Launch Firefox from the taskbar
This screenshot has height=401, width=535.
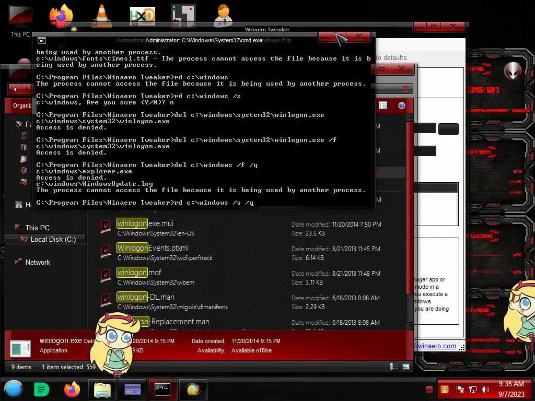[72, 389]
